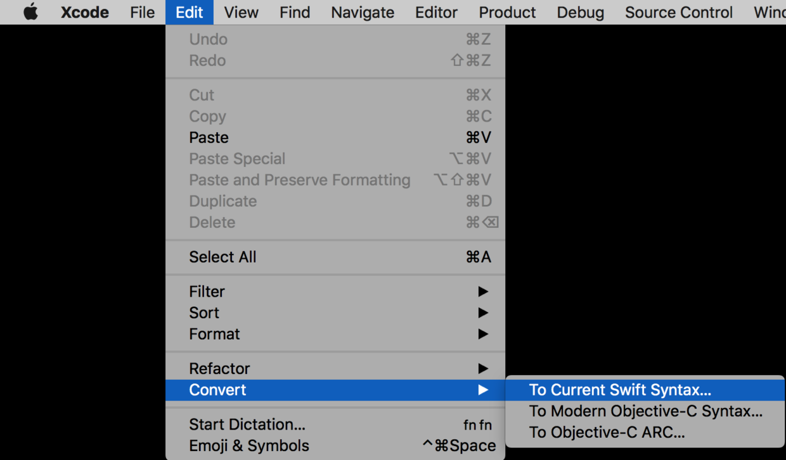Choose Paste from the Edit menu
The width and height of the screenshot is (786, 460).
point(209,137)
